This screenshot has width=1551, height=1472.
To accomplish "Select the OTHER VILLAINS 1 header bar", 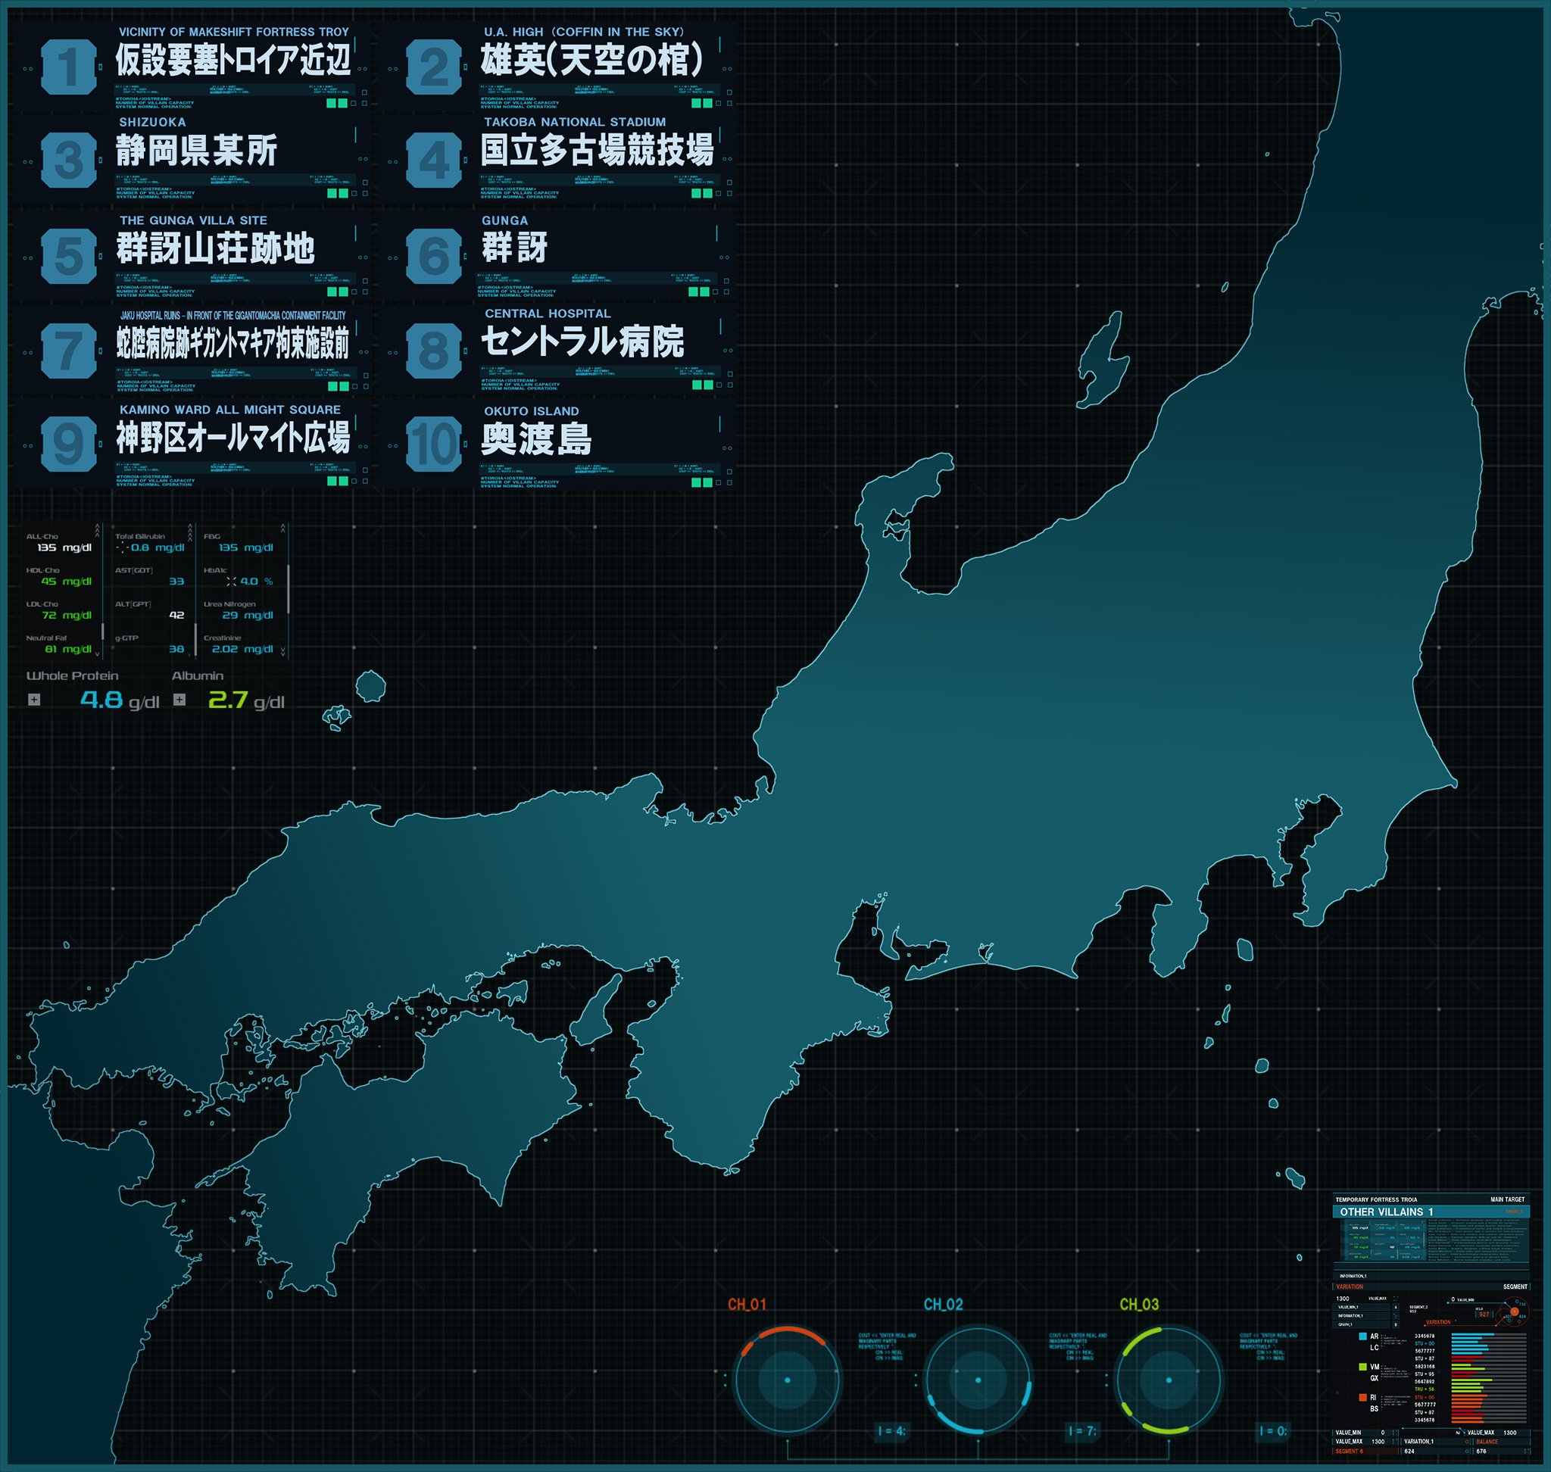I will click(1431, 1212).
